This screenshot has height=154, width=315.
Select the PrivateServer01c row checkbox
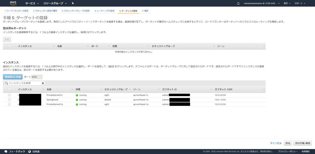[x=9, y=95]
